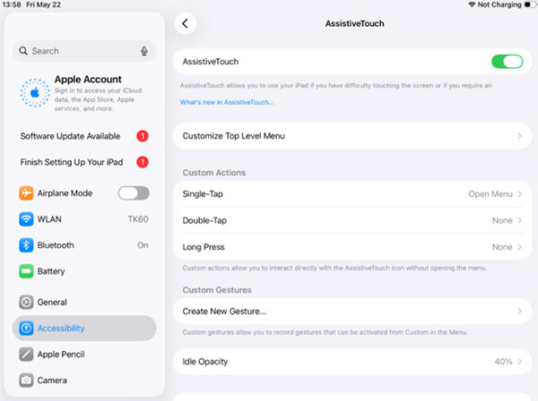The width and height of the screenshot is (538, 401).
Task: Tap the 40% Idle Opacity value
Action: (503, 362)
